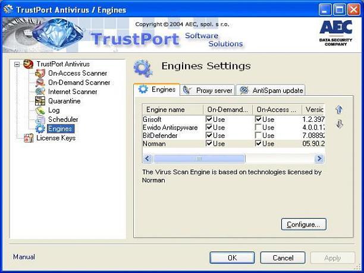Image resolution: width=364 pixels, height=273 pixels.
Task: Sort list by Engine name column header
Action: coord(172,109)
